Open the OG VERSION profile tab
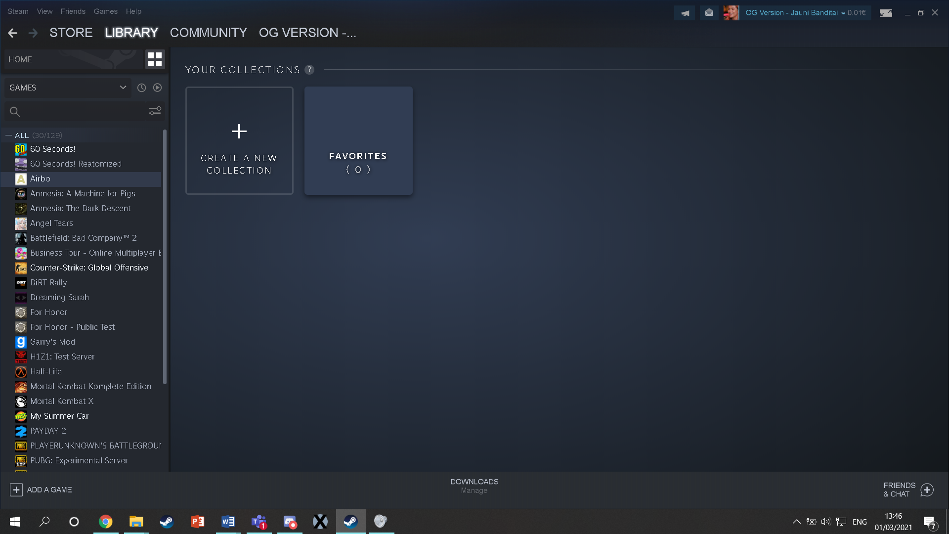 pyautogui.click(x=307, y=33)
